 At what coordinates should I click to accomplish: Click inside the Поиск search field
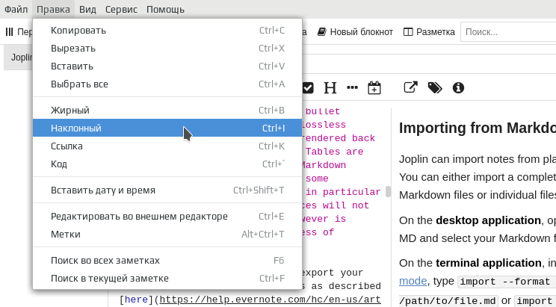point(508,32)
